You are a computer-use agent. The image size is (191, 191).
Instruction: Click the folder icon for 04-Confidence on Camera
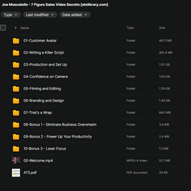(16, 77)
